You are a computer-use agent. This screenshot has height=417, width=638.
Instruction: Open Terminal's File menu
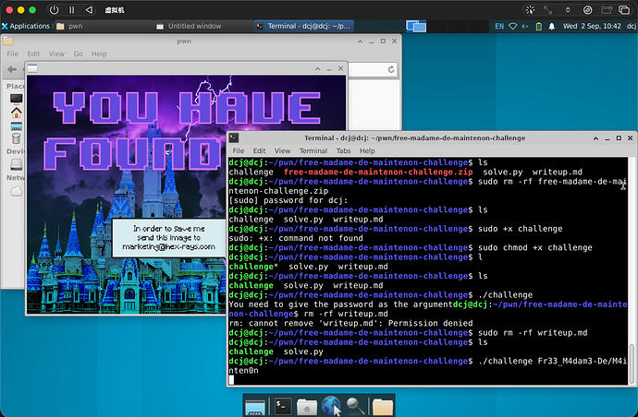(x=239, y=150)
